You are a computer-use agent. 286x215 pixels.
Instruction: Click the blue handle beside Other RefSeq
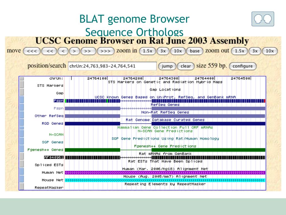pos(22,114)
